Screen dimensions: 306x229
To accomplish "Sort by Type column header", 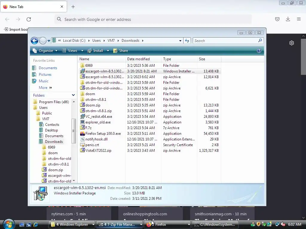I will (179, 59).
